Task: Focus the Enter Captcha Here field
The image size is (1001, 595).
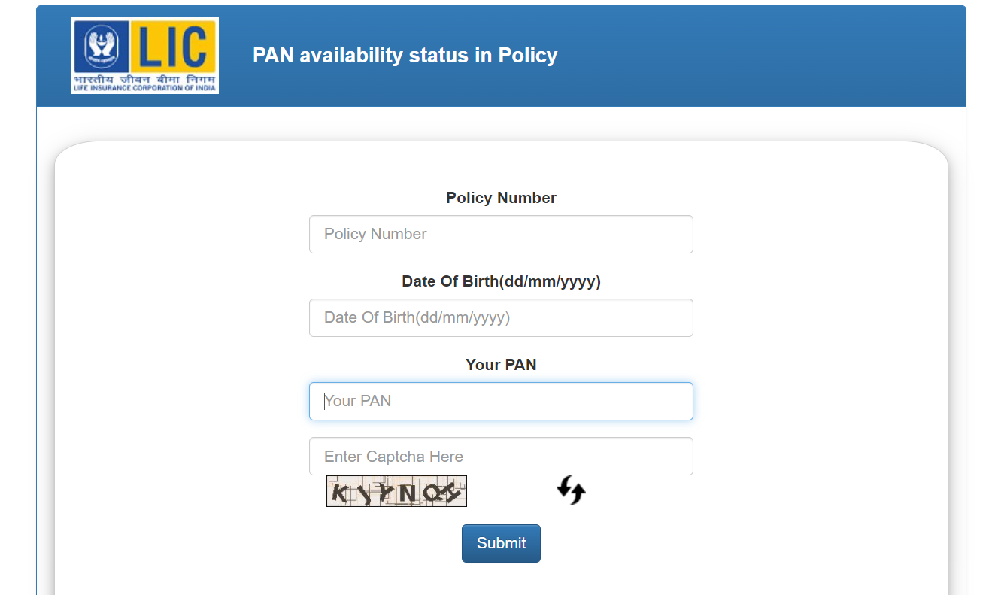Action: (x=501, y=456)
